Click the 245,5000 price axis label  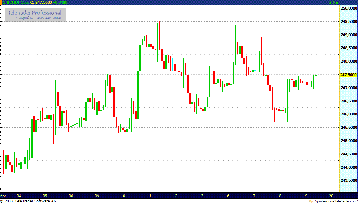349,128
